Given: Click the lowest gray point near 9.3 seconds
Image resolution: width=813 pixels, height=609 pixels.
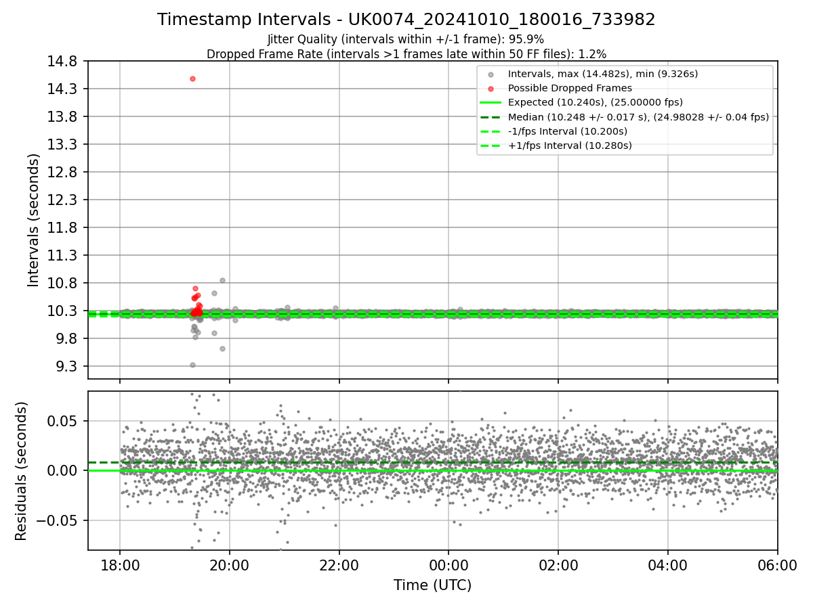Looking at the screenshot, I should point(192,365).
